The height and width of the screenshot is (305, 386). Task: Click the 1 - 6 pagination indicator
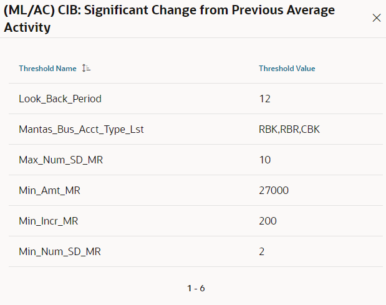click(x=196, y=288)
